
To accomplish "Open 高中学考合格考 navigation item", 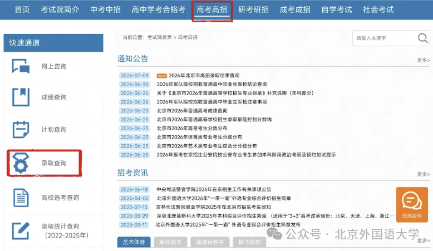I will pyautogui.click(x=159, y=9).
